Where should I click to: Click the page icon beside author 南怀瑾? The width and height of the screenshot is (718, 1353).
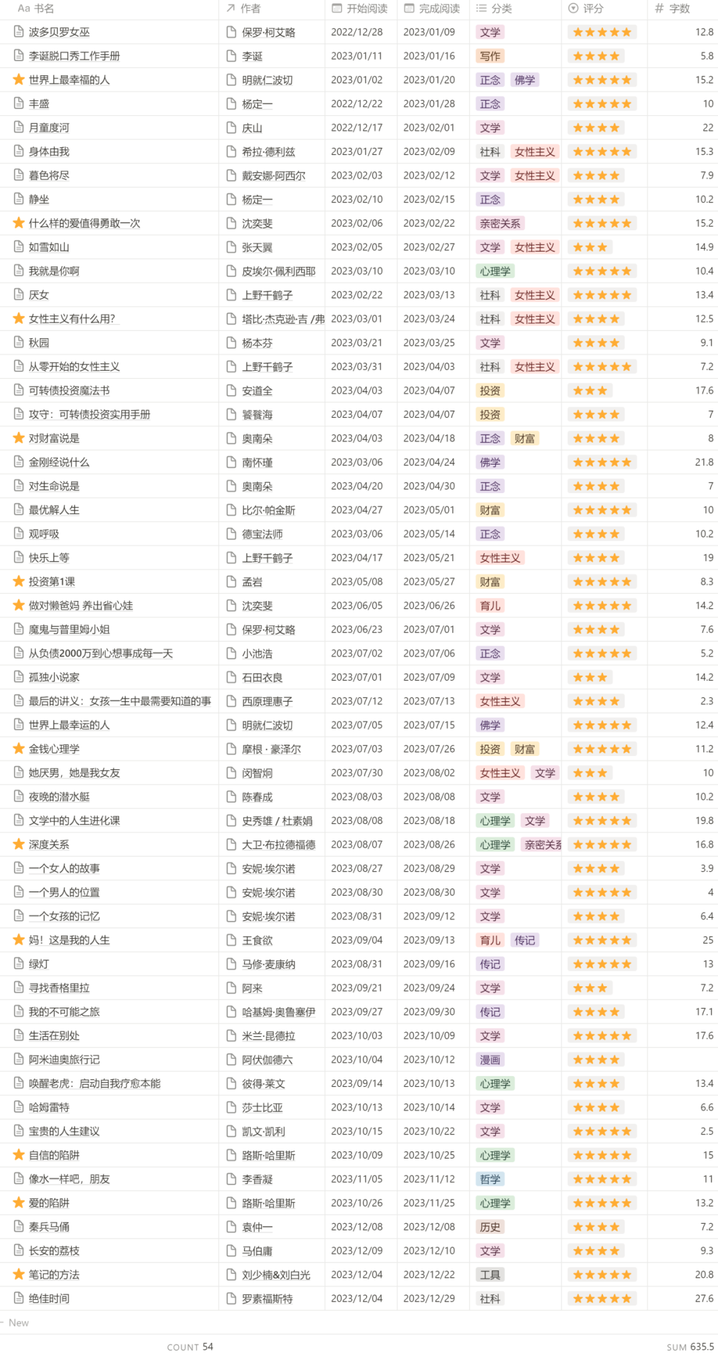[x=231, y=463]
